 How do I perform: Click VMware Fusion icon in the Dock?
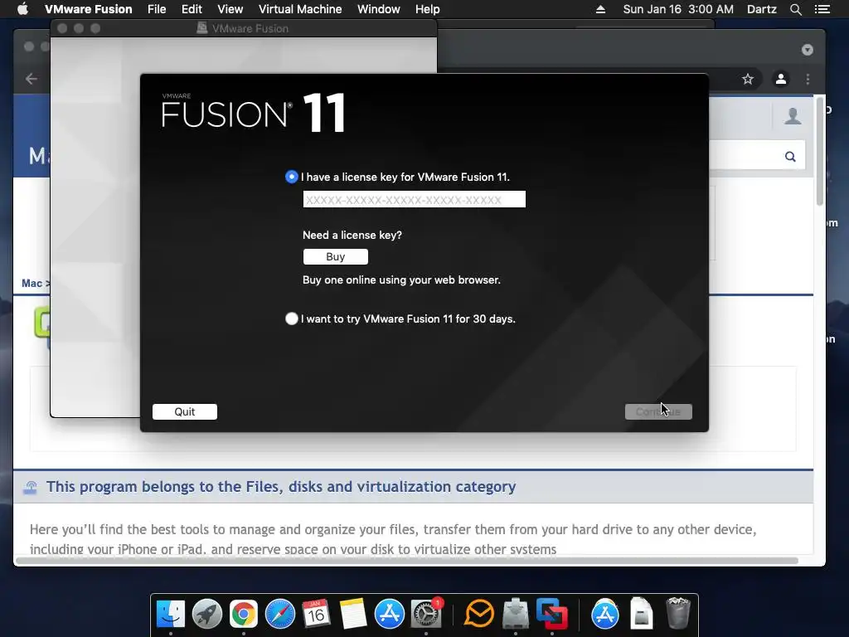tap(551, 615)
